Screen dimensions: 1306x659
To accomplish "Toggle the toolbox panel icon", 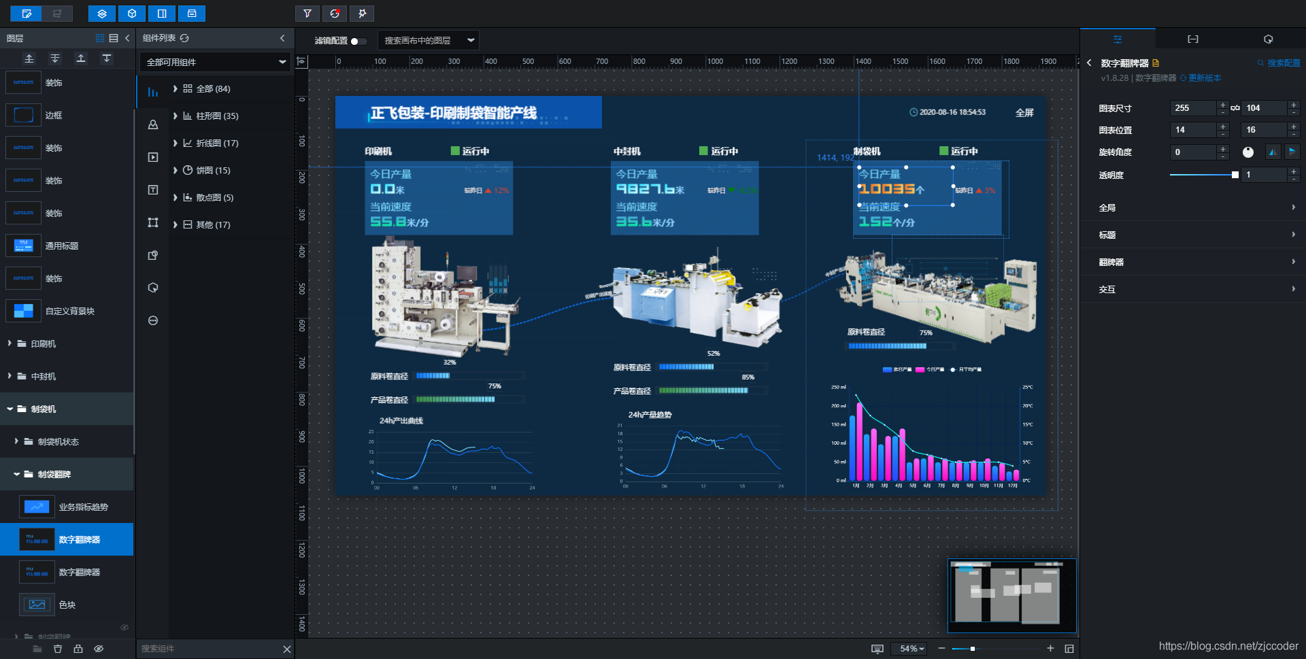I will [x=192, y=14].
